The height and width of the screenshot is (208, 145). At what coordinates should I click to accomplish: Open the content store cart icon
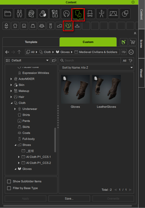pos(132,42)
